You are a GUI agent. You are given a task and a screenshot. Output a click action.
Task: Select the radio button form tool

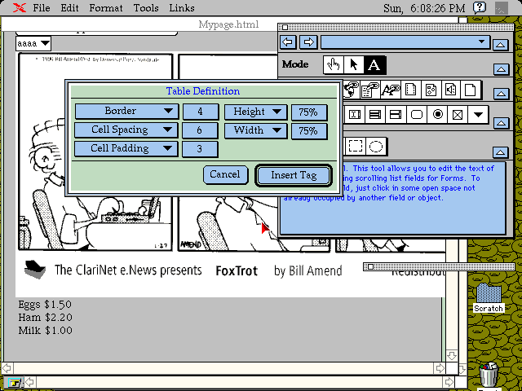(x=437, y=115)
